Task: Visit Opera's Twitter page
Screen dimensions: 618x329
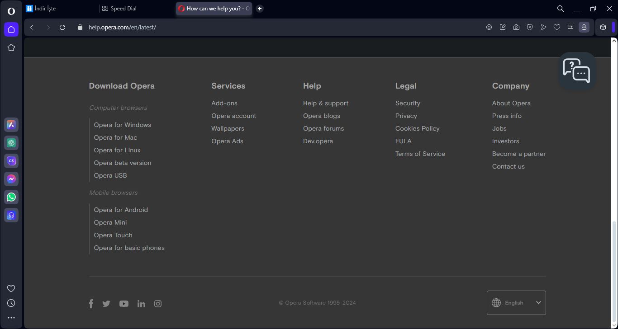Action: (x=106, y=304)
